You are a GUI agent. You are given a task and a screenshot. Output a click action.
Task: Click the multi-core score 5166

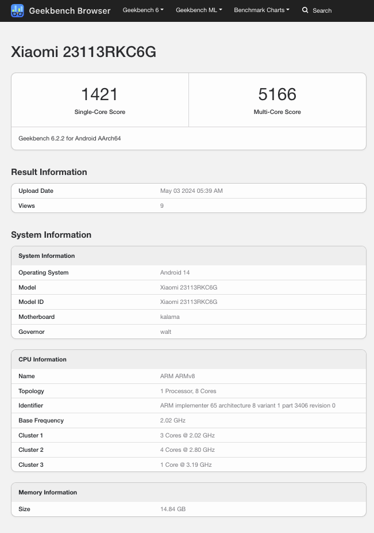277,94
